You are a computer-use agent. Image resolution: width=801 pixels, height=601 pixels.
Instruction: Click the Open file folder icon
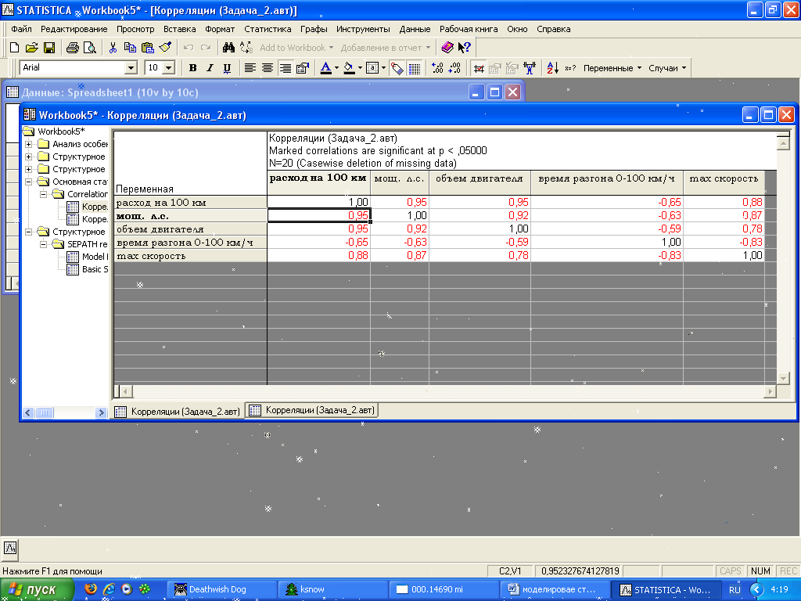[31, 48]
